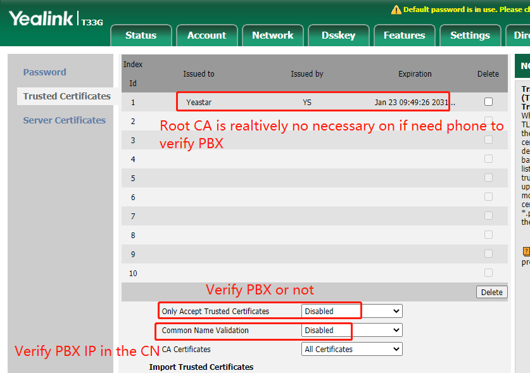The width and height of the screenshot is (530, 373).
Task: Tick the delete checkbox in row 7
Action: pos(488,215)
